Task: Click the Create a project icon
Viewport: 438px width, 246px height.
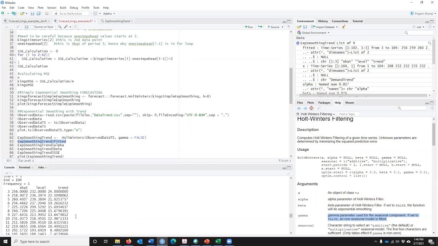Action: [14, 13]
